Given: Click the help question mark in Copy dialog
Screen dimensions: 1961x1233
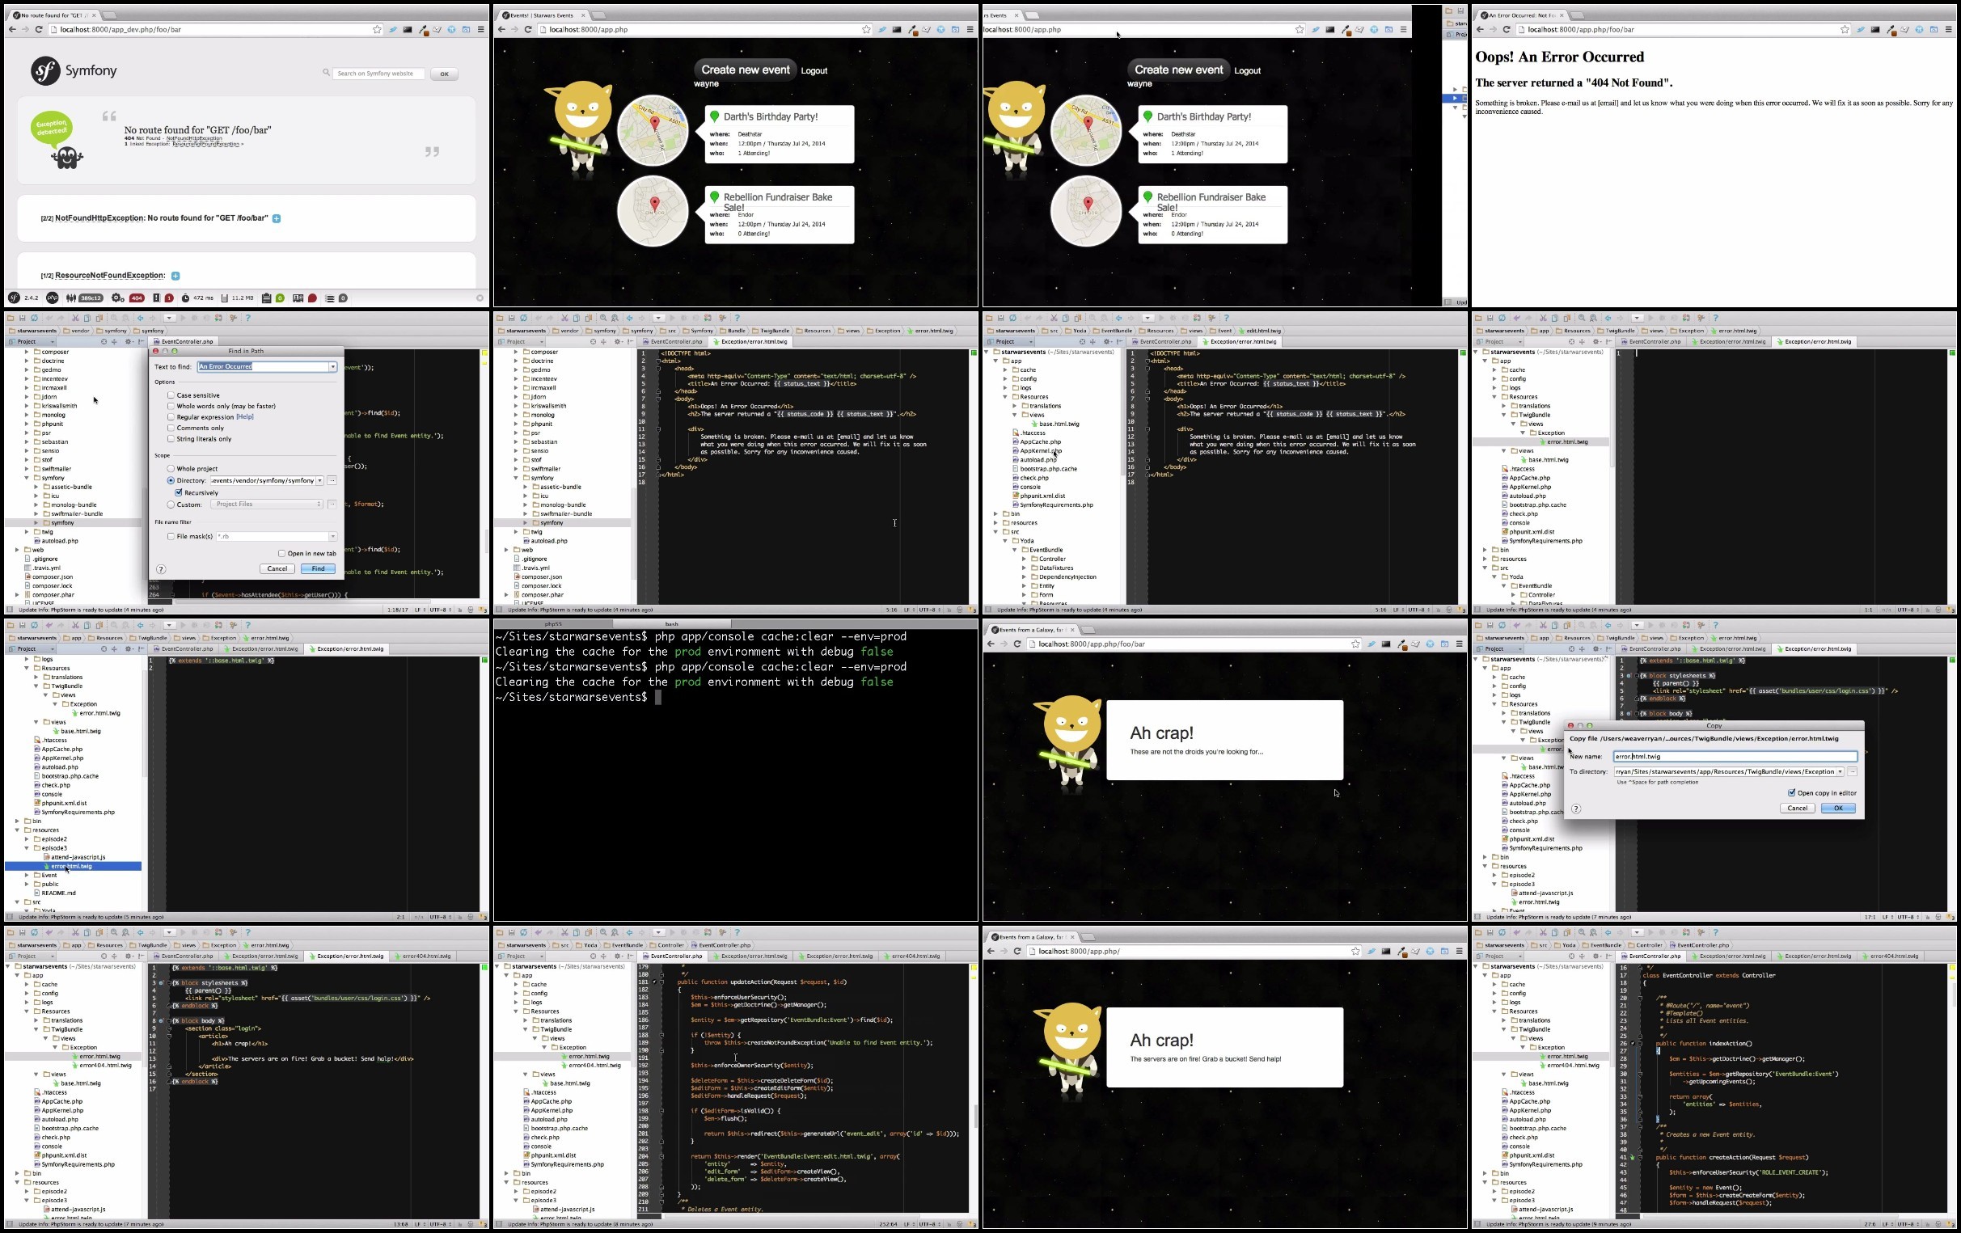Looking at the screenshot, I should coord(1576,809).
